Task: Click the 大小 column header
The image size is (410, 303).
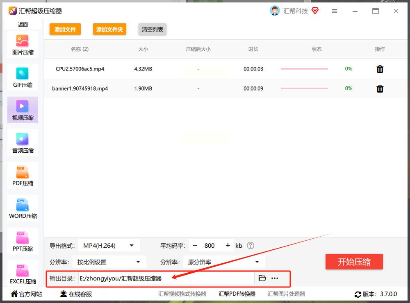Action: click(x=143, y=49)
